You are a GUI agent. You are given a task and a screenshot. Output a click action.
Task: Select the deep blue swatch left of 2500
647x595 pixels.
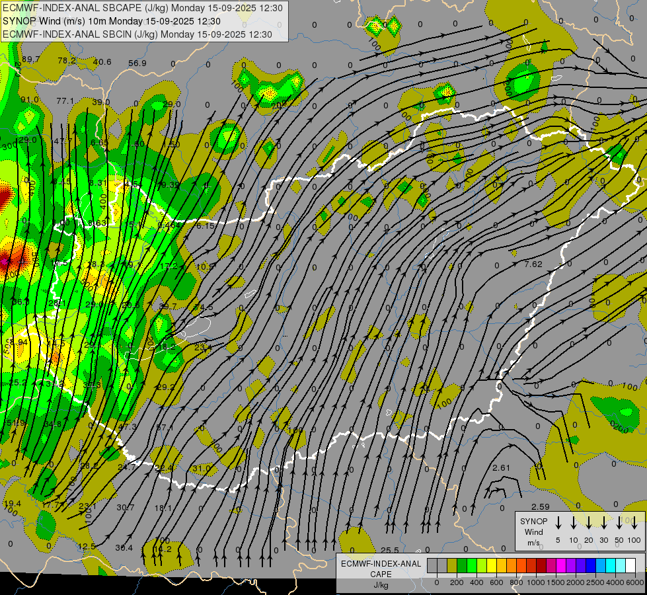591,565
